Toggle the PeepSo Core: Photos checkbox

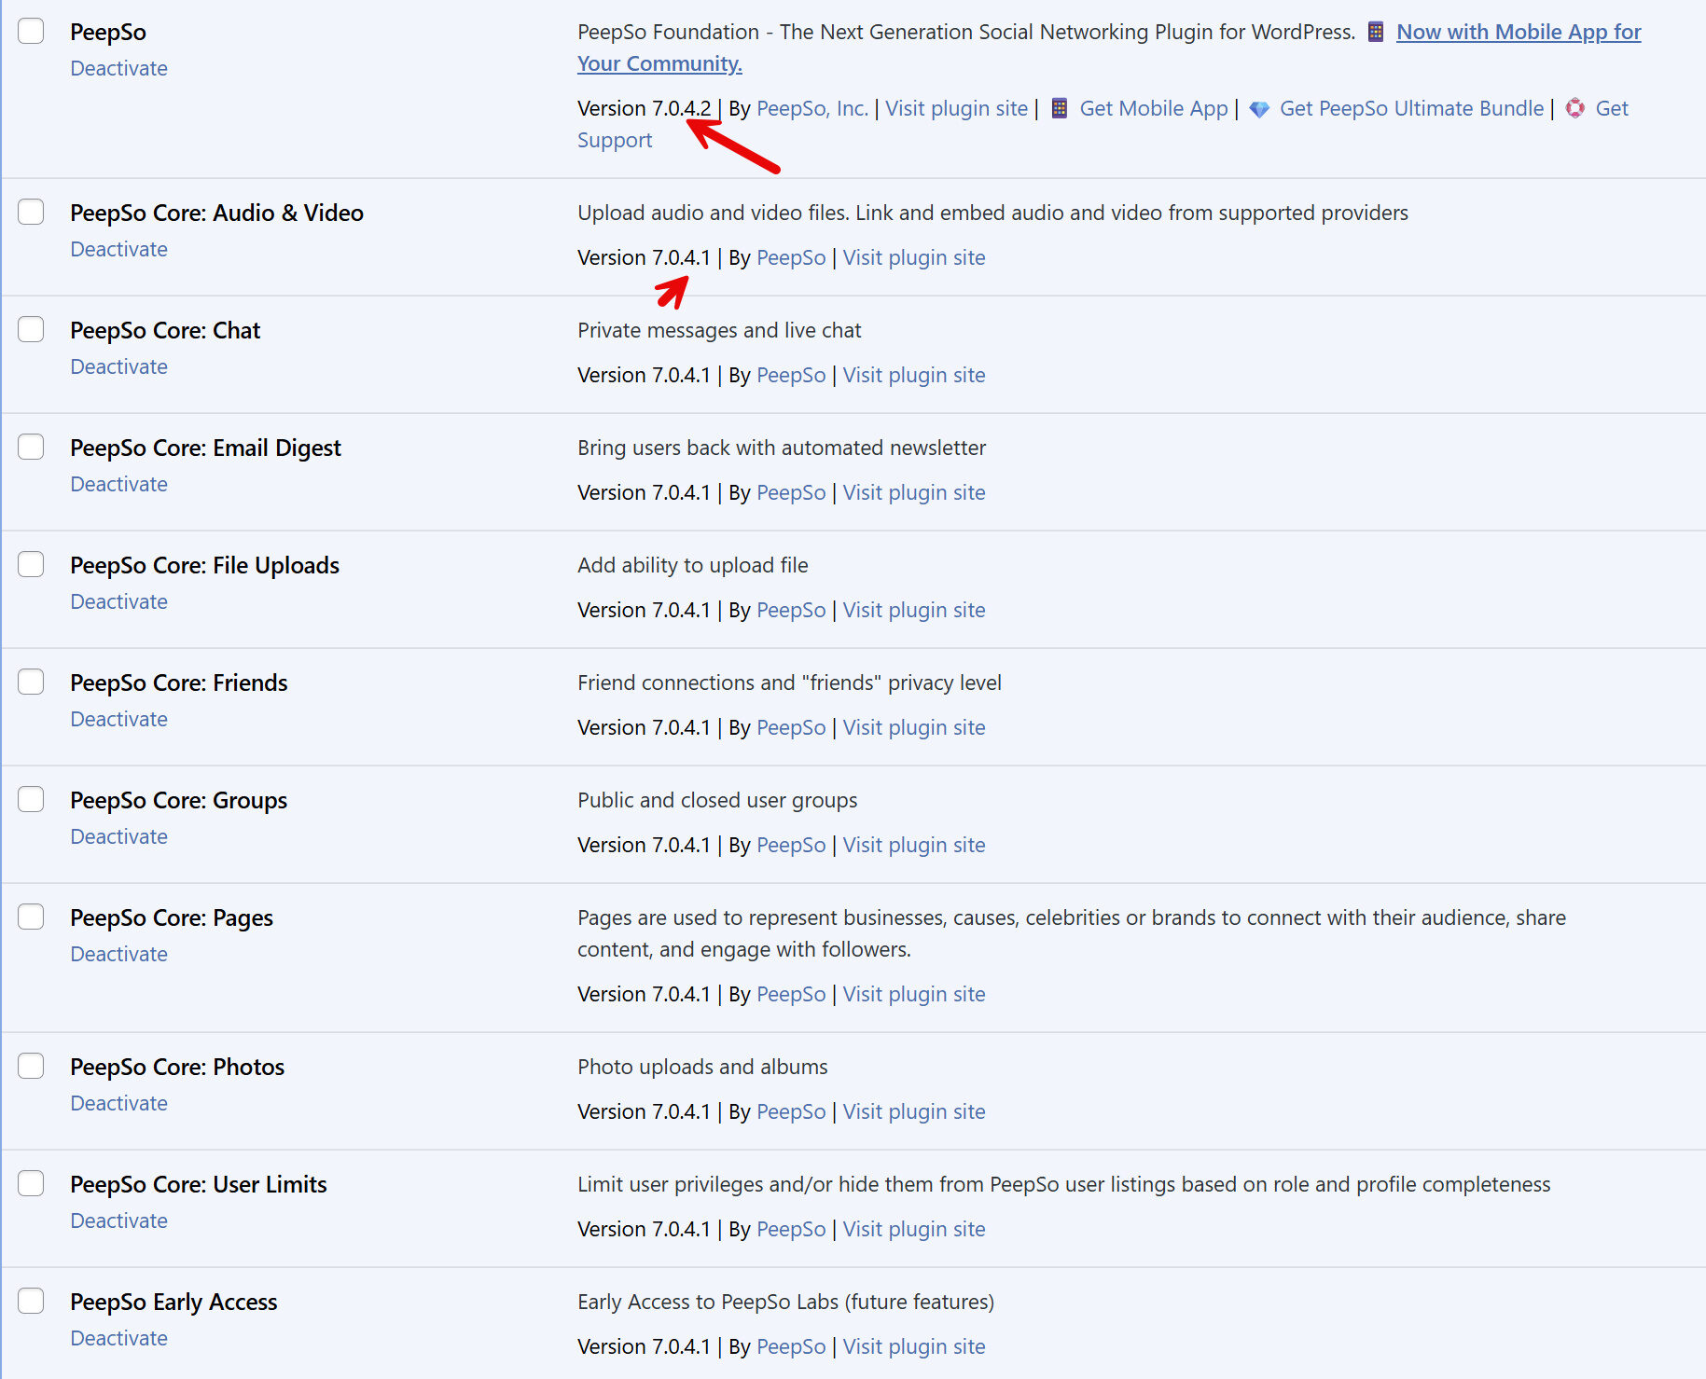[x=31, y=1066]
